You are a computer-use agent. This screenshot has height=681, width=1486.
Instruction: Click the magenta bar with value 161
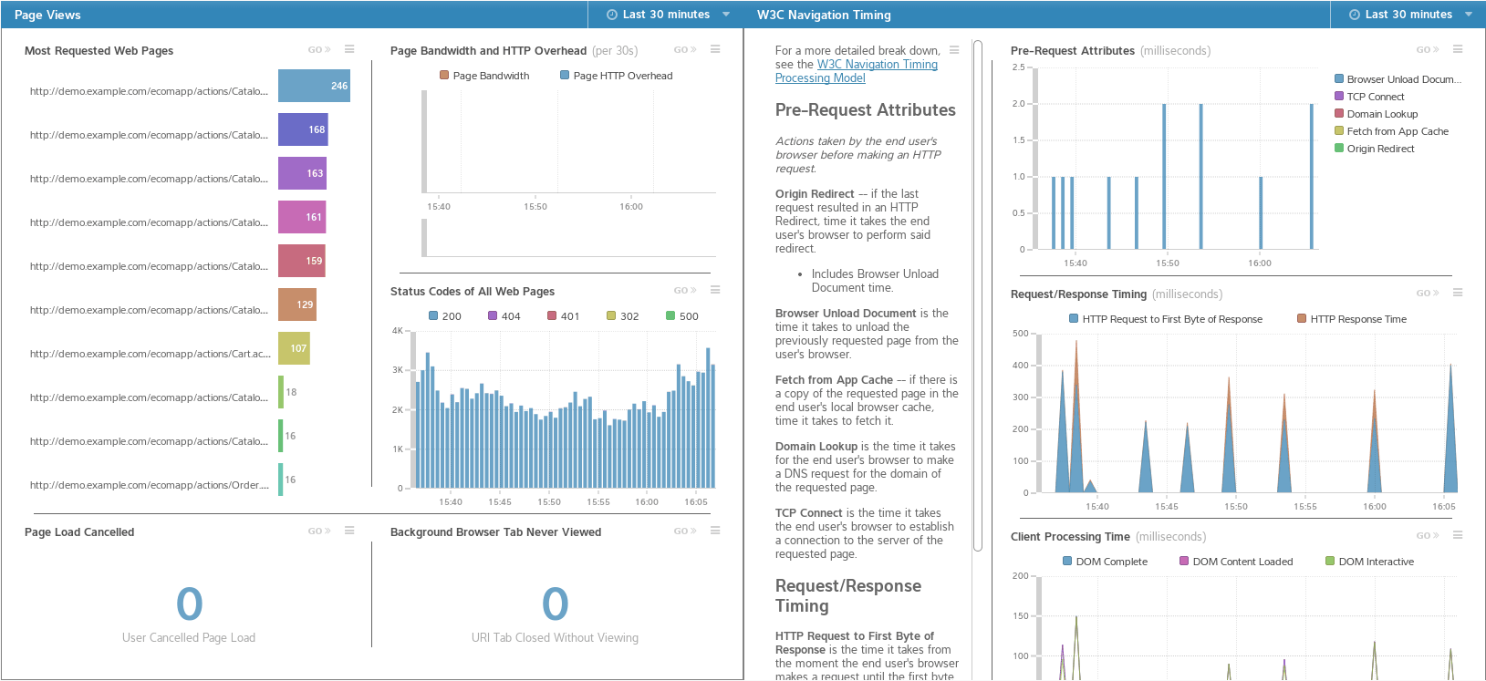coord(302,217)
